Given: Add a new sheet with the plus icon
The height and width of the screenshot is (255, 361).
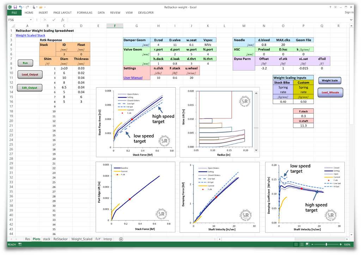Looking at the screenshot, I should (x=121, y=239).
